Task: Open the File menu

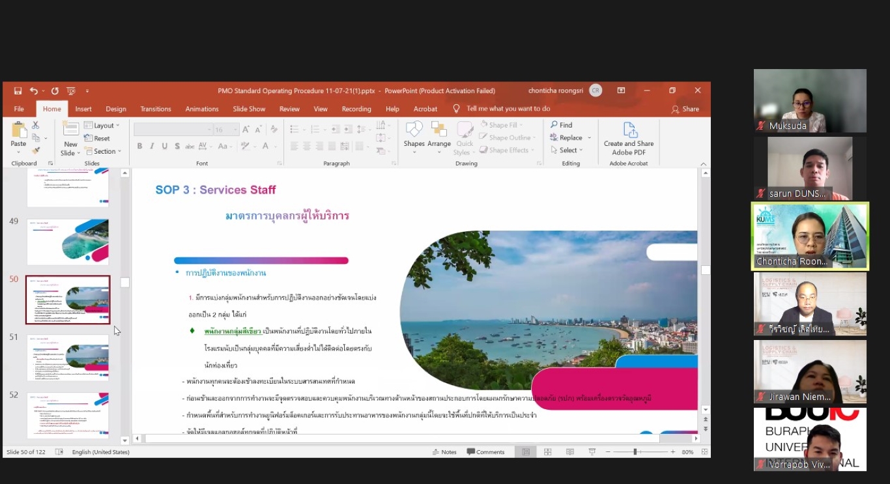Action: 19,109
